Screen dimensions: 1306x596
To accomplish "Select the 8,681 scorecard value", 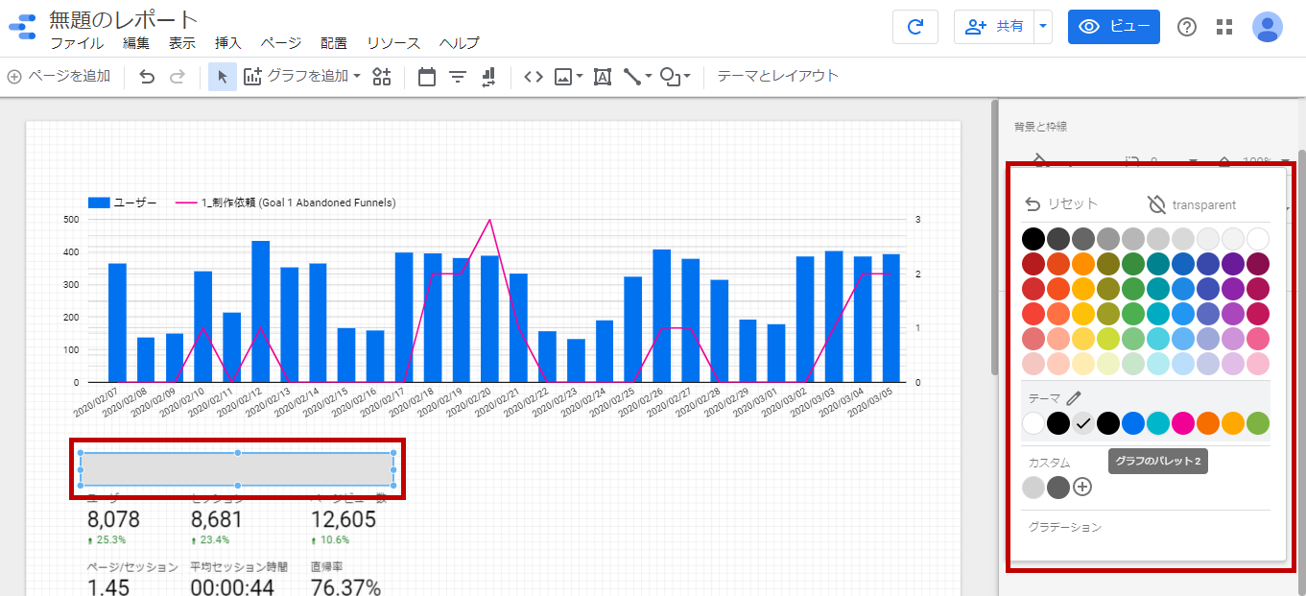I will [216, 520].
